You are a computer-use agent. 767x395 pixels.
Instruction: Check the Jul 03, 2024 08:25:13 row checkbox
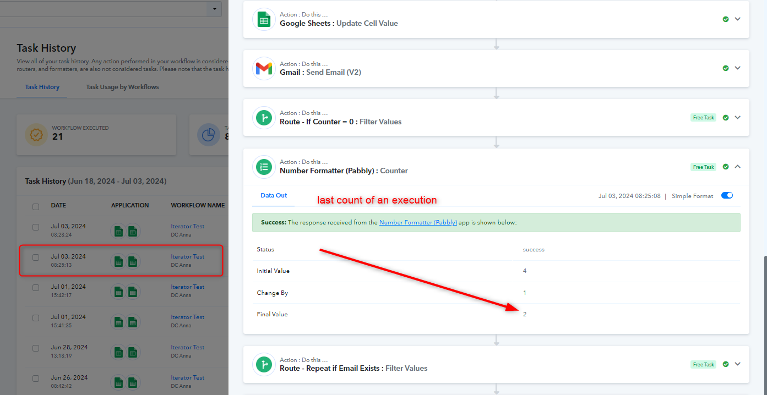(x=36, y=257)
